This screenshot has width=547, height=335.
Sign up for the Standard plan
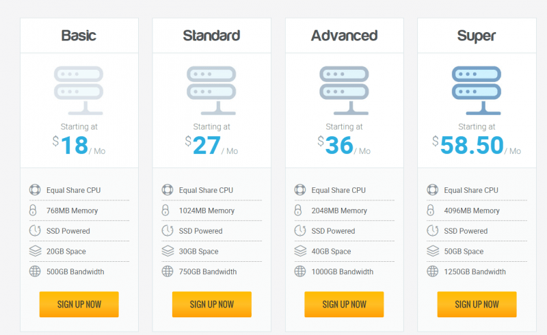[x=212, y=304]
